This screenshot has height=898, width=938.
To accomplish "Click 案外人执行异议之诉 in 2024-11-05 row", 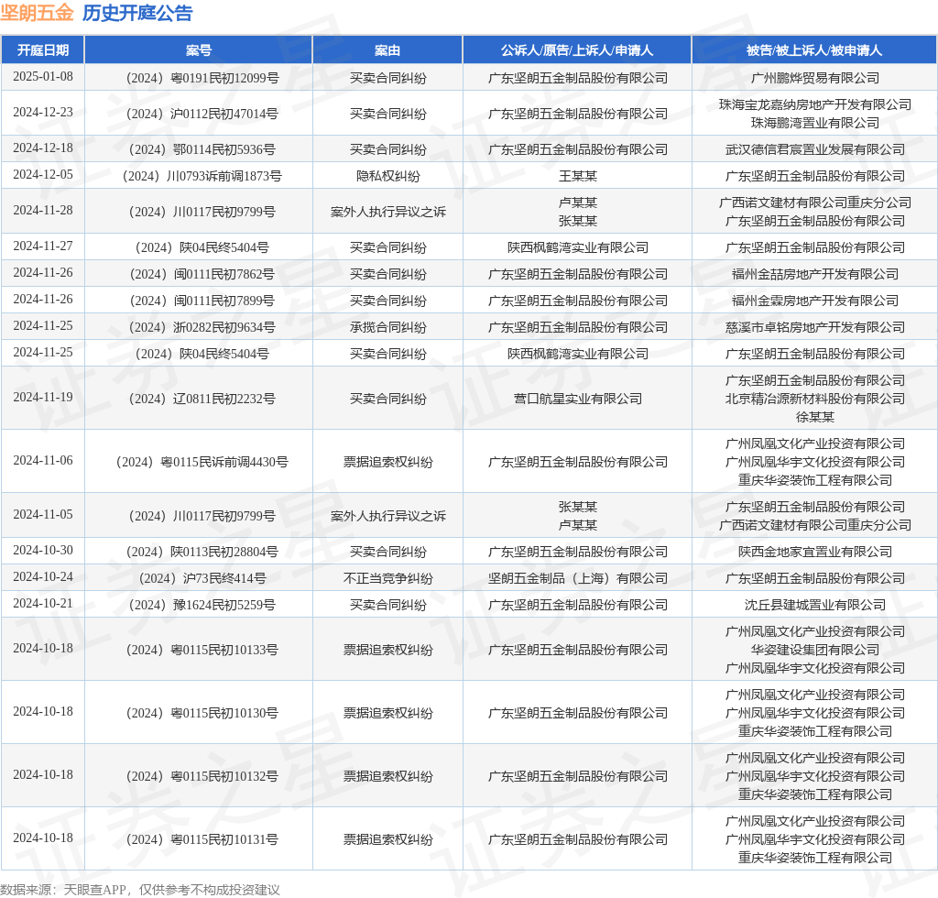I will click(387, 516).
